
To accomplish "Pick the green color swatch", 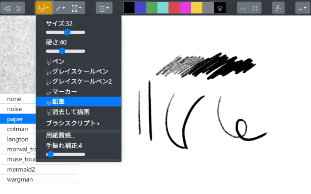I will 152,8.
